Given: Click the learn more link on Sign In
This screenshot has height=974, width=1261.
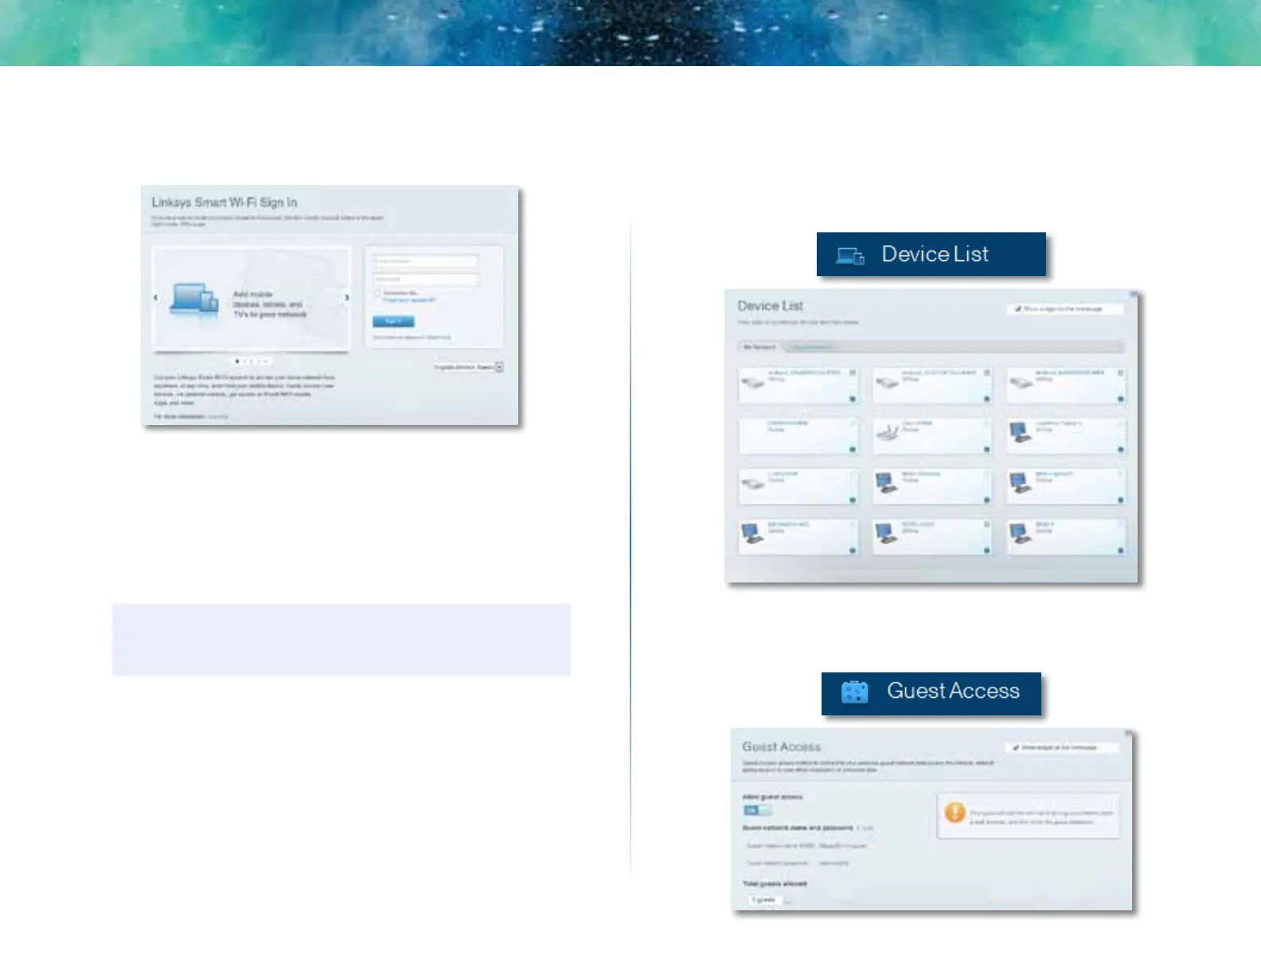Looking at the screenshot, I should click(217, 416).
